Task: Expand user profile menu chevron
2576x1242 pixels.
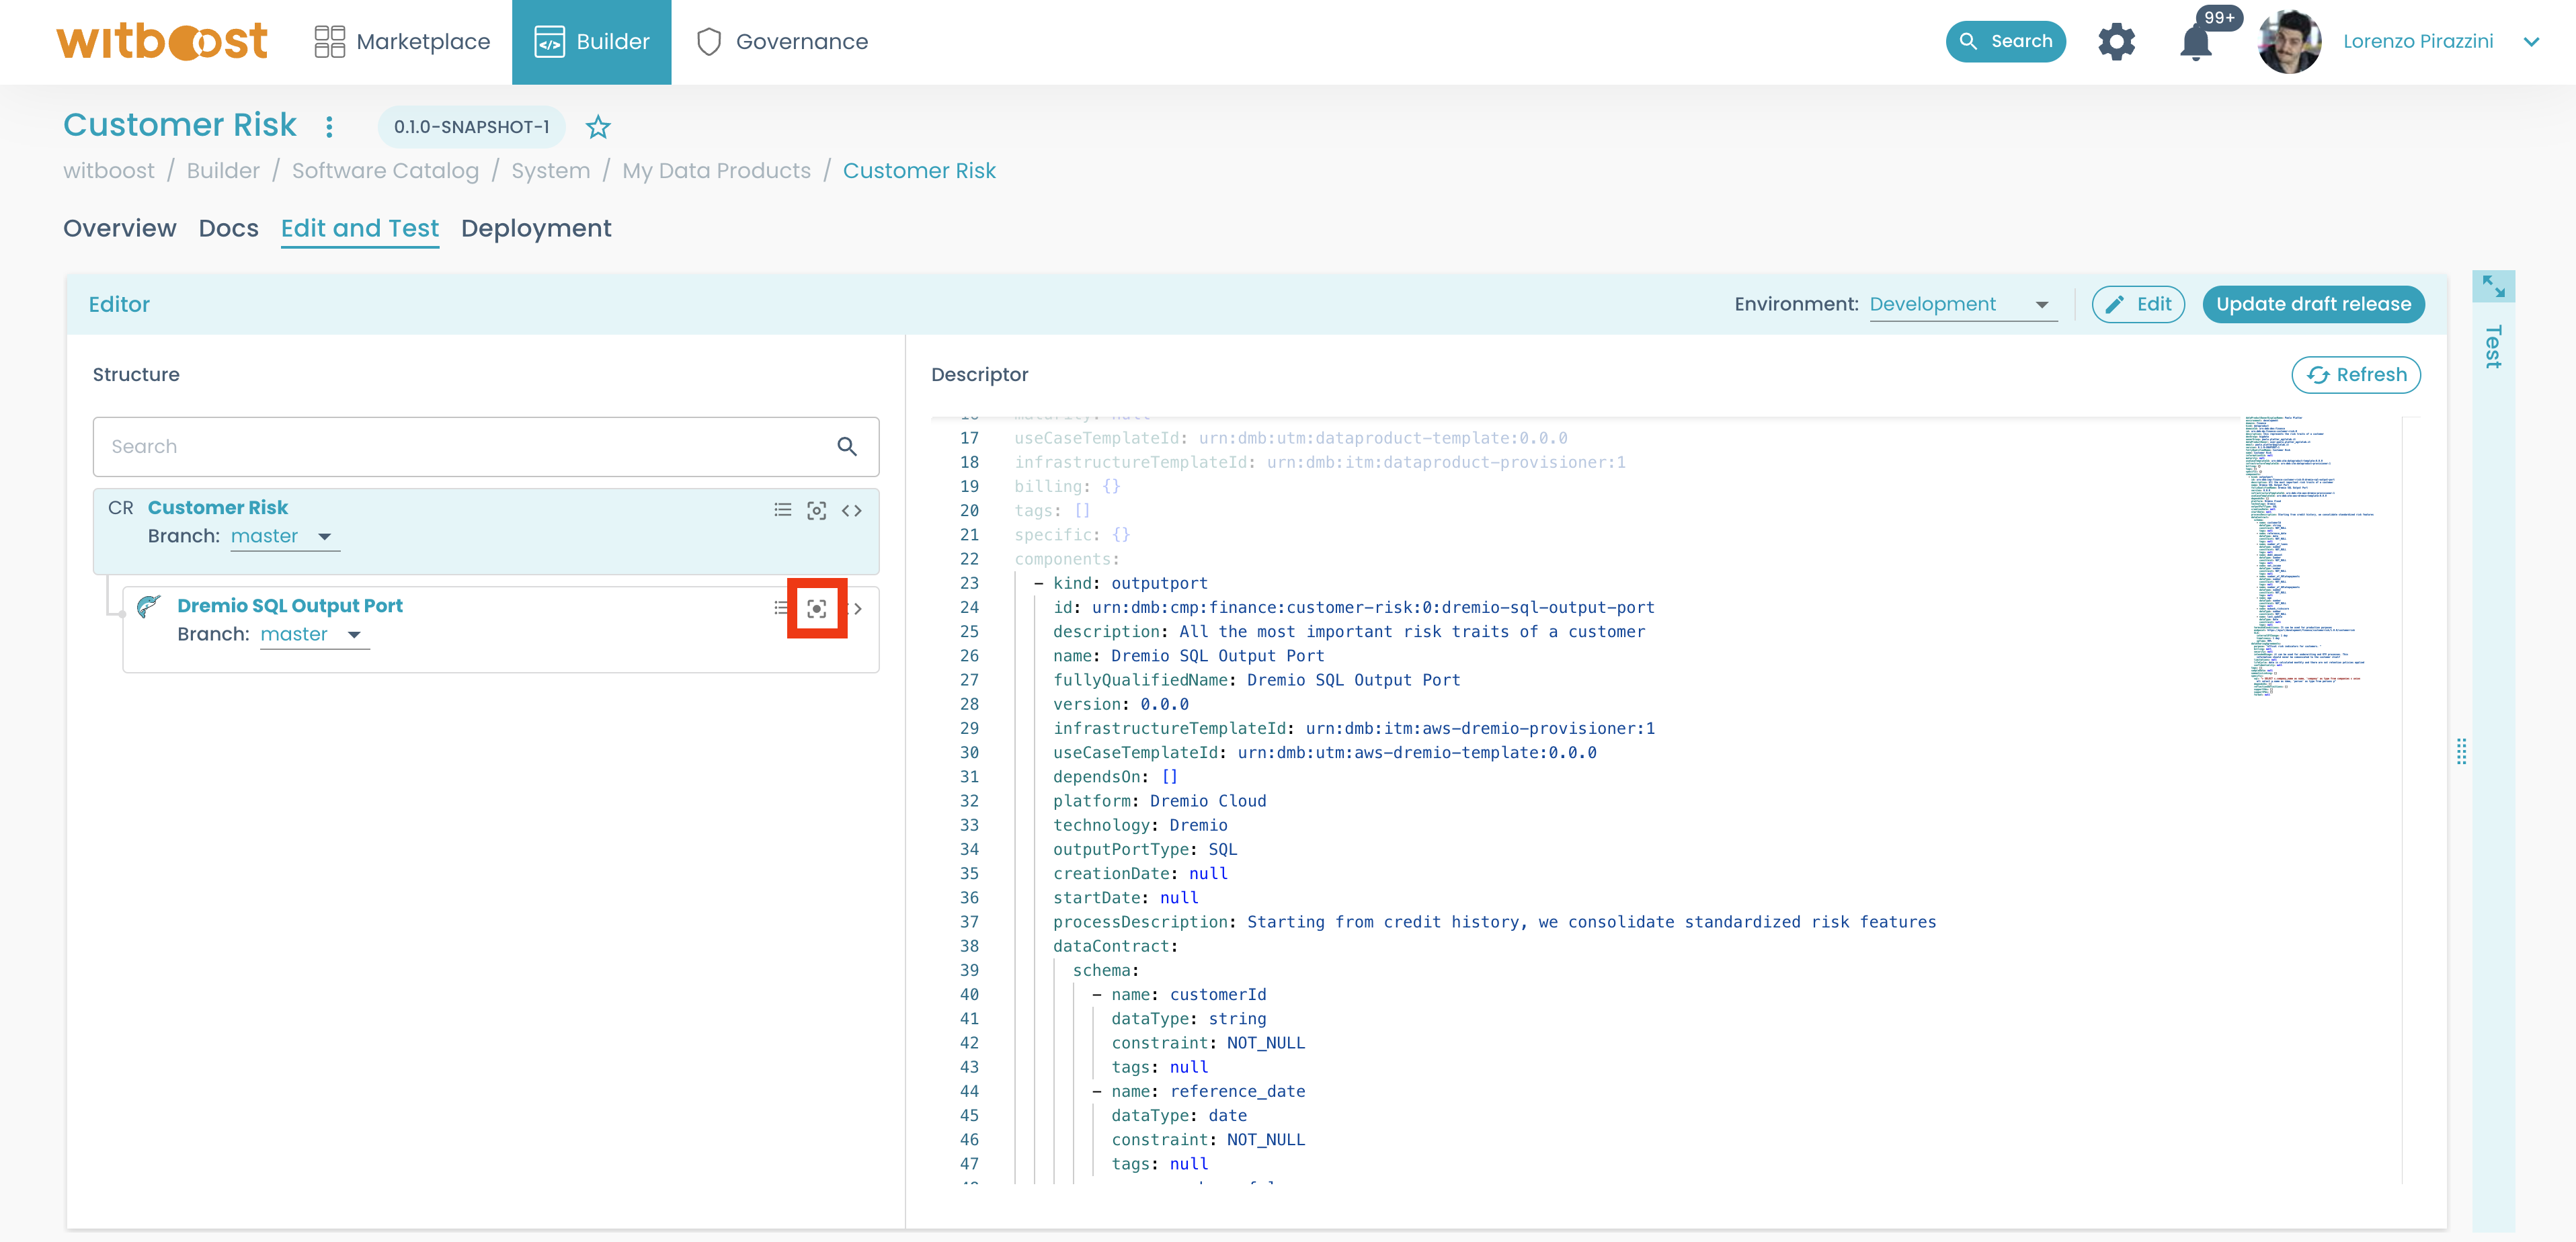Action: click(2531, 42)
